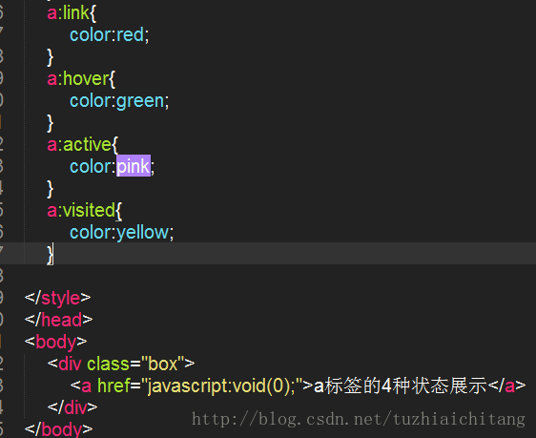Click the opening <body> tag

pos(55,342)
